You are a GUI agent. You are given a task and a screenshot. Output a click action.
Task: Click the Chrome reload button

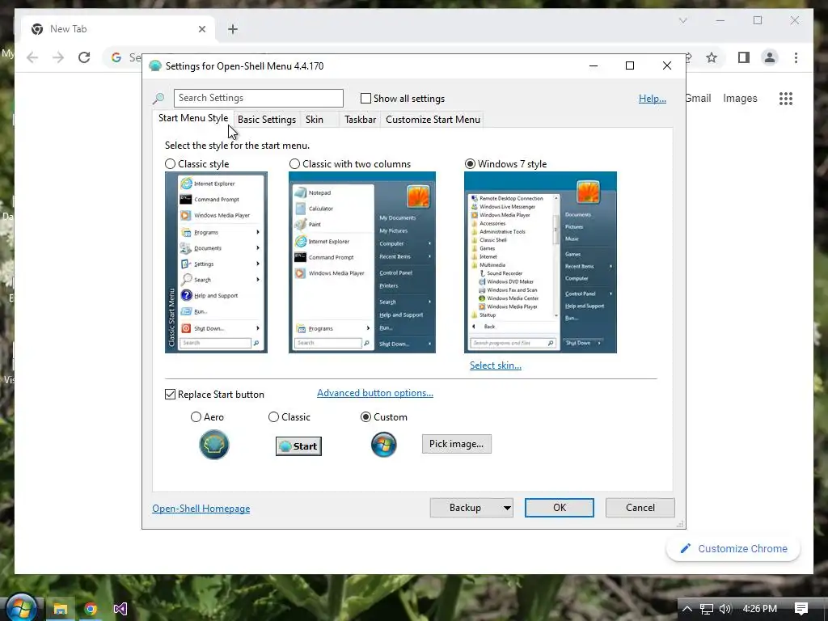pyautogui.click(x=84, y=57)
